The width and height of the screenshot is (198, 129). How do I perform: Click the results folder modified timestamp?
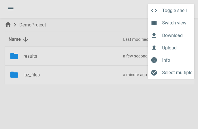(135, 56)
